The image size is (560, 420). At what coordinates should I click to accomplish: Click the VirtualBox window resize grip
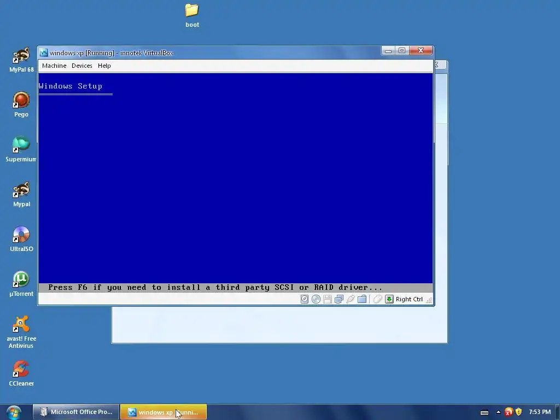(x=429, y=300)
